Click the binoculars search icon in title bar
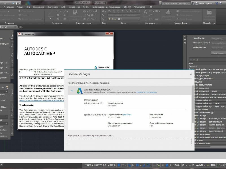 click(193, 3)
